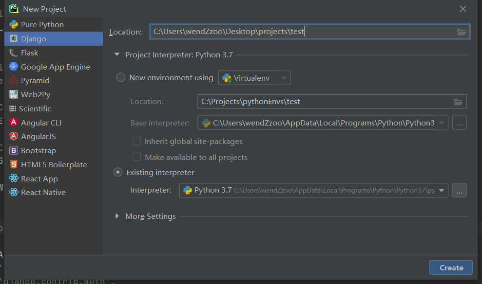Choose Google App Engine project type

tap(54, 67)
